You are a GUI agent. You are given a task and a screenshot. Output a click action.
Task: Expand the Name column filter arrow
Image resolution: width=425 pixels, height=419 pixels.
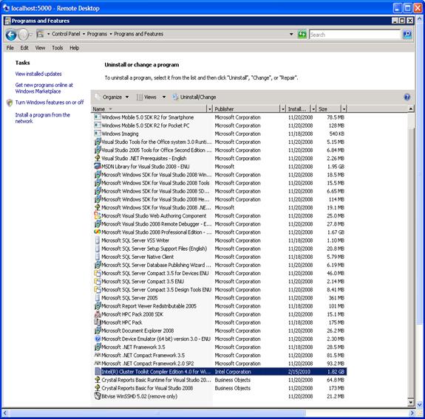[x=209, y=109]
